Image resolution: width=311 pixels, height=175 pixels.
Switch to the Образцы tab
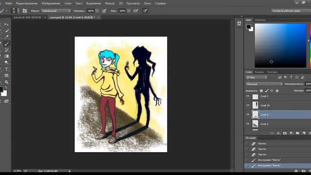point(260,20)
